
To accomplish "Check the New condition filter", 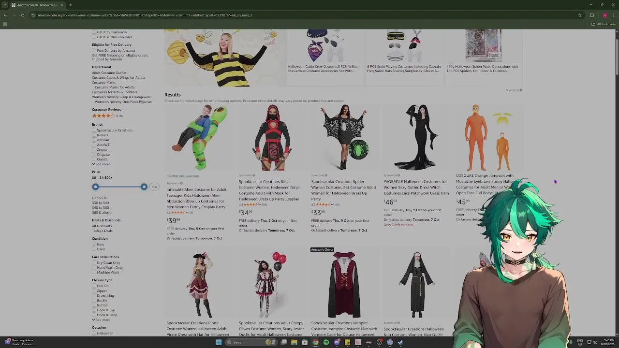I will coord(94,244).
